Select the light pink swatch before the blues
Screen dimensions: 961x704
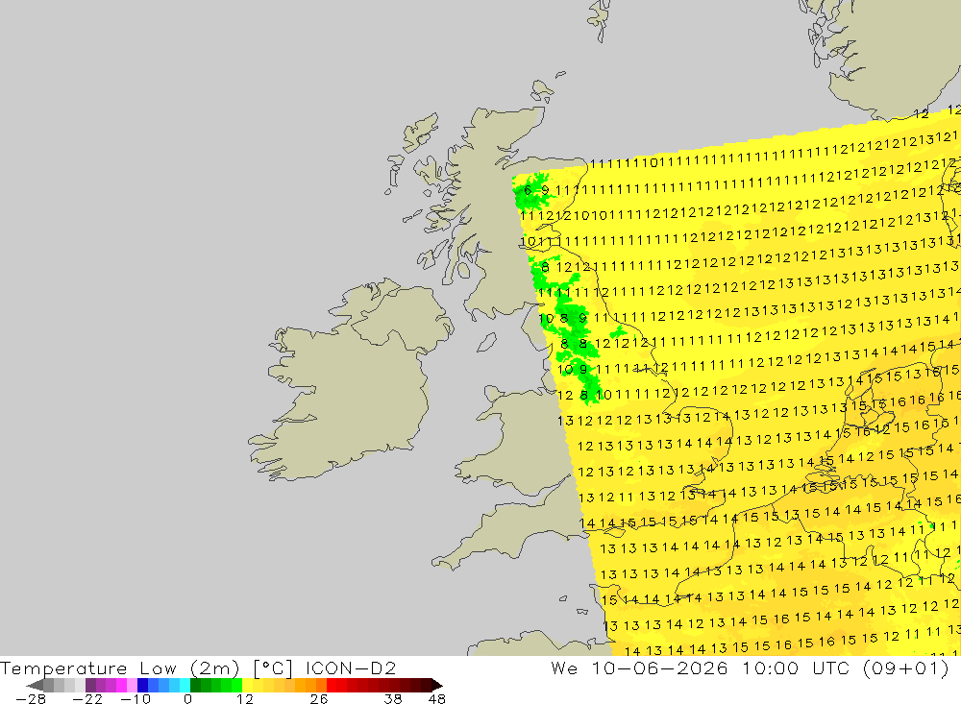(132, 685)
